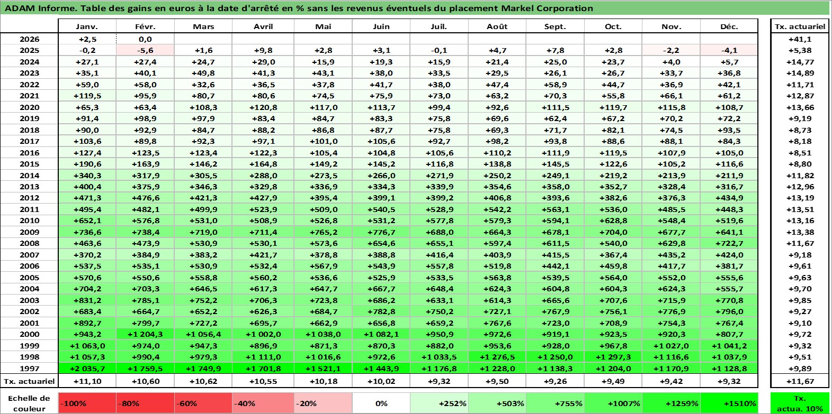Select the "Tx. actuariel" column header
832x414 pixels.
[800, 26]
